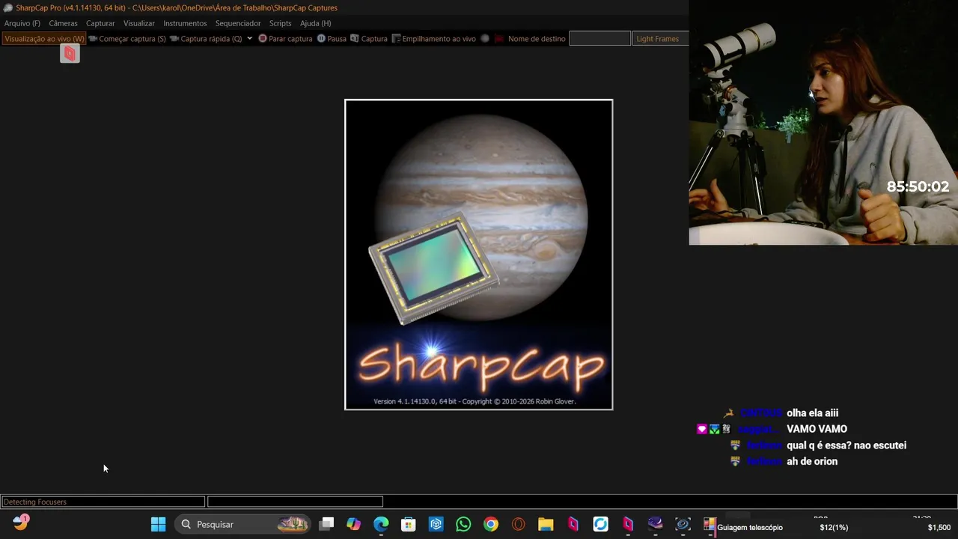Screen dimensions: 958x539
Task: Click Começar captura (S)
Action: click(x=127, y=39)
